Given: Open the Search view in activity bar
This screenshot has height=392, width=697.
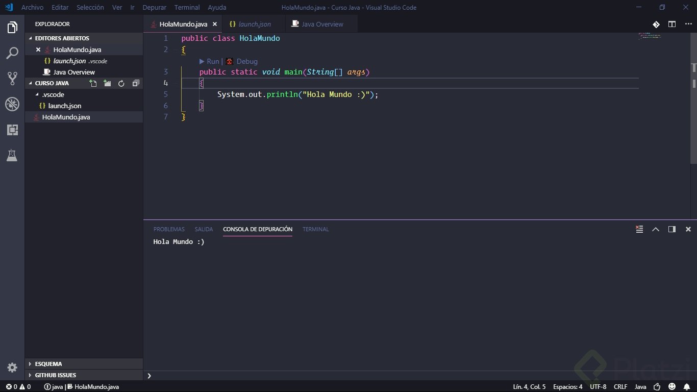Looking at the screenshot, I should [12, 53].
